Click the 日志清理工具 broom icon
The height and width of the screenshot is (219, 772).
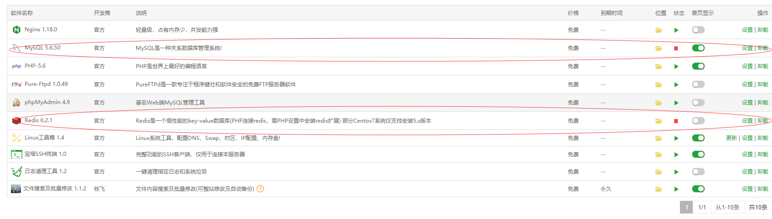16,171
